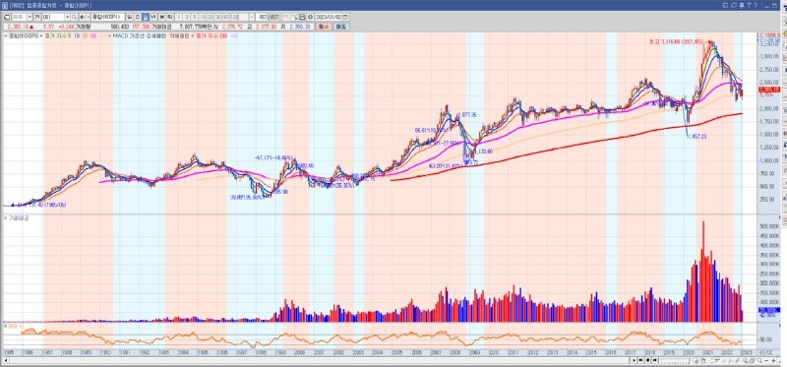Screen dimensions: 787x367
Task: Open the dropdown next to the speaker icon
Action: coord(89,17)
